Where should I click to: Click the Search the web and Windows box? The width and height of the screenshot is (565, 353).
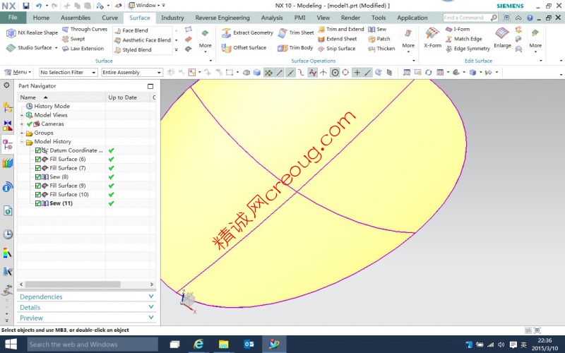[x=93, y=345]
